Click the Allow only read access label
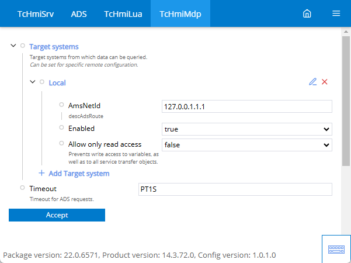Viewport: 351px width, 263px height. click(x=105, y=144)
